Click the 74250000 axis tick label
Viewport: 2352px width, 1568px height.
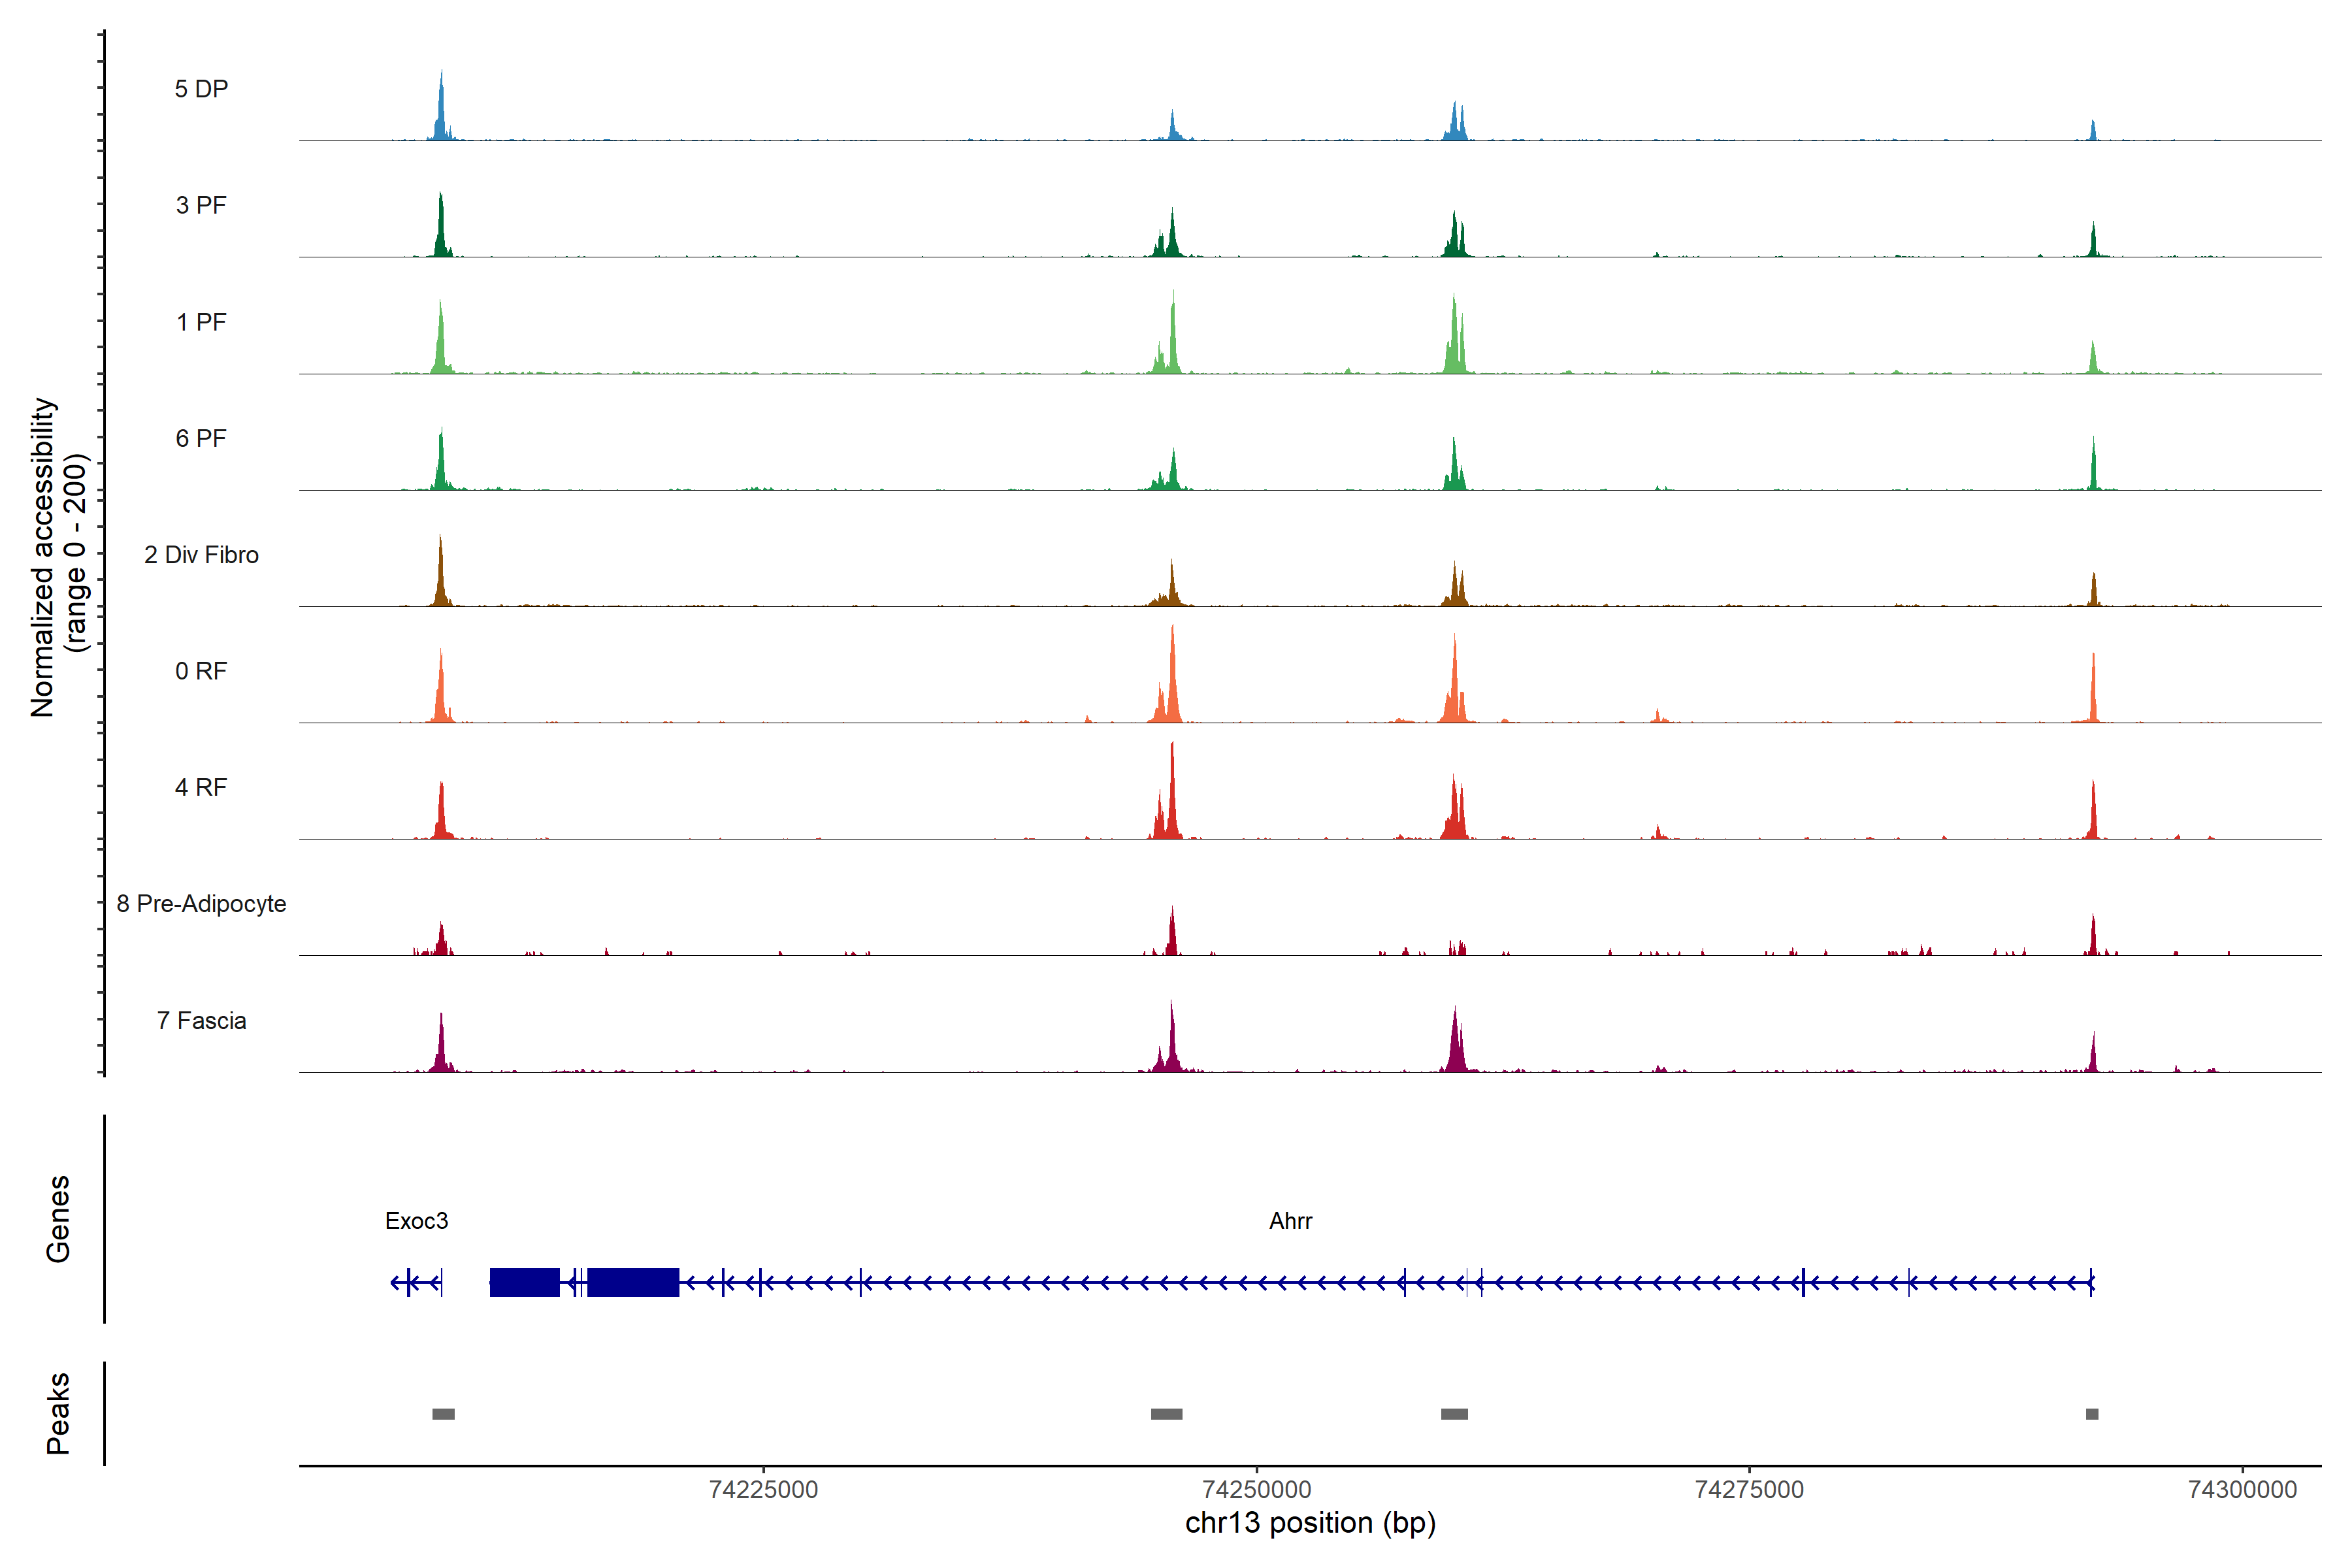click(1256, 1490)
